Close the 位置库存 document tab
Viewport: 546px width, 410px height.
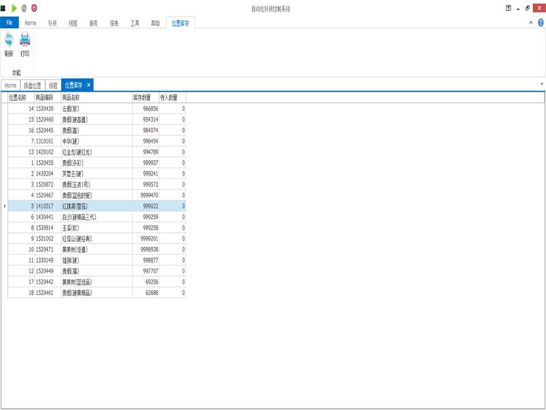89,85
